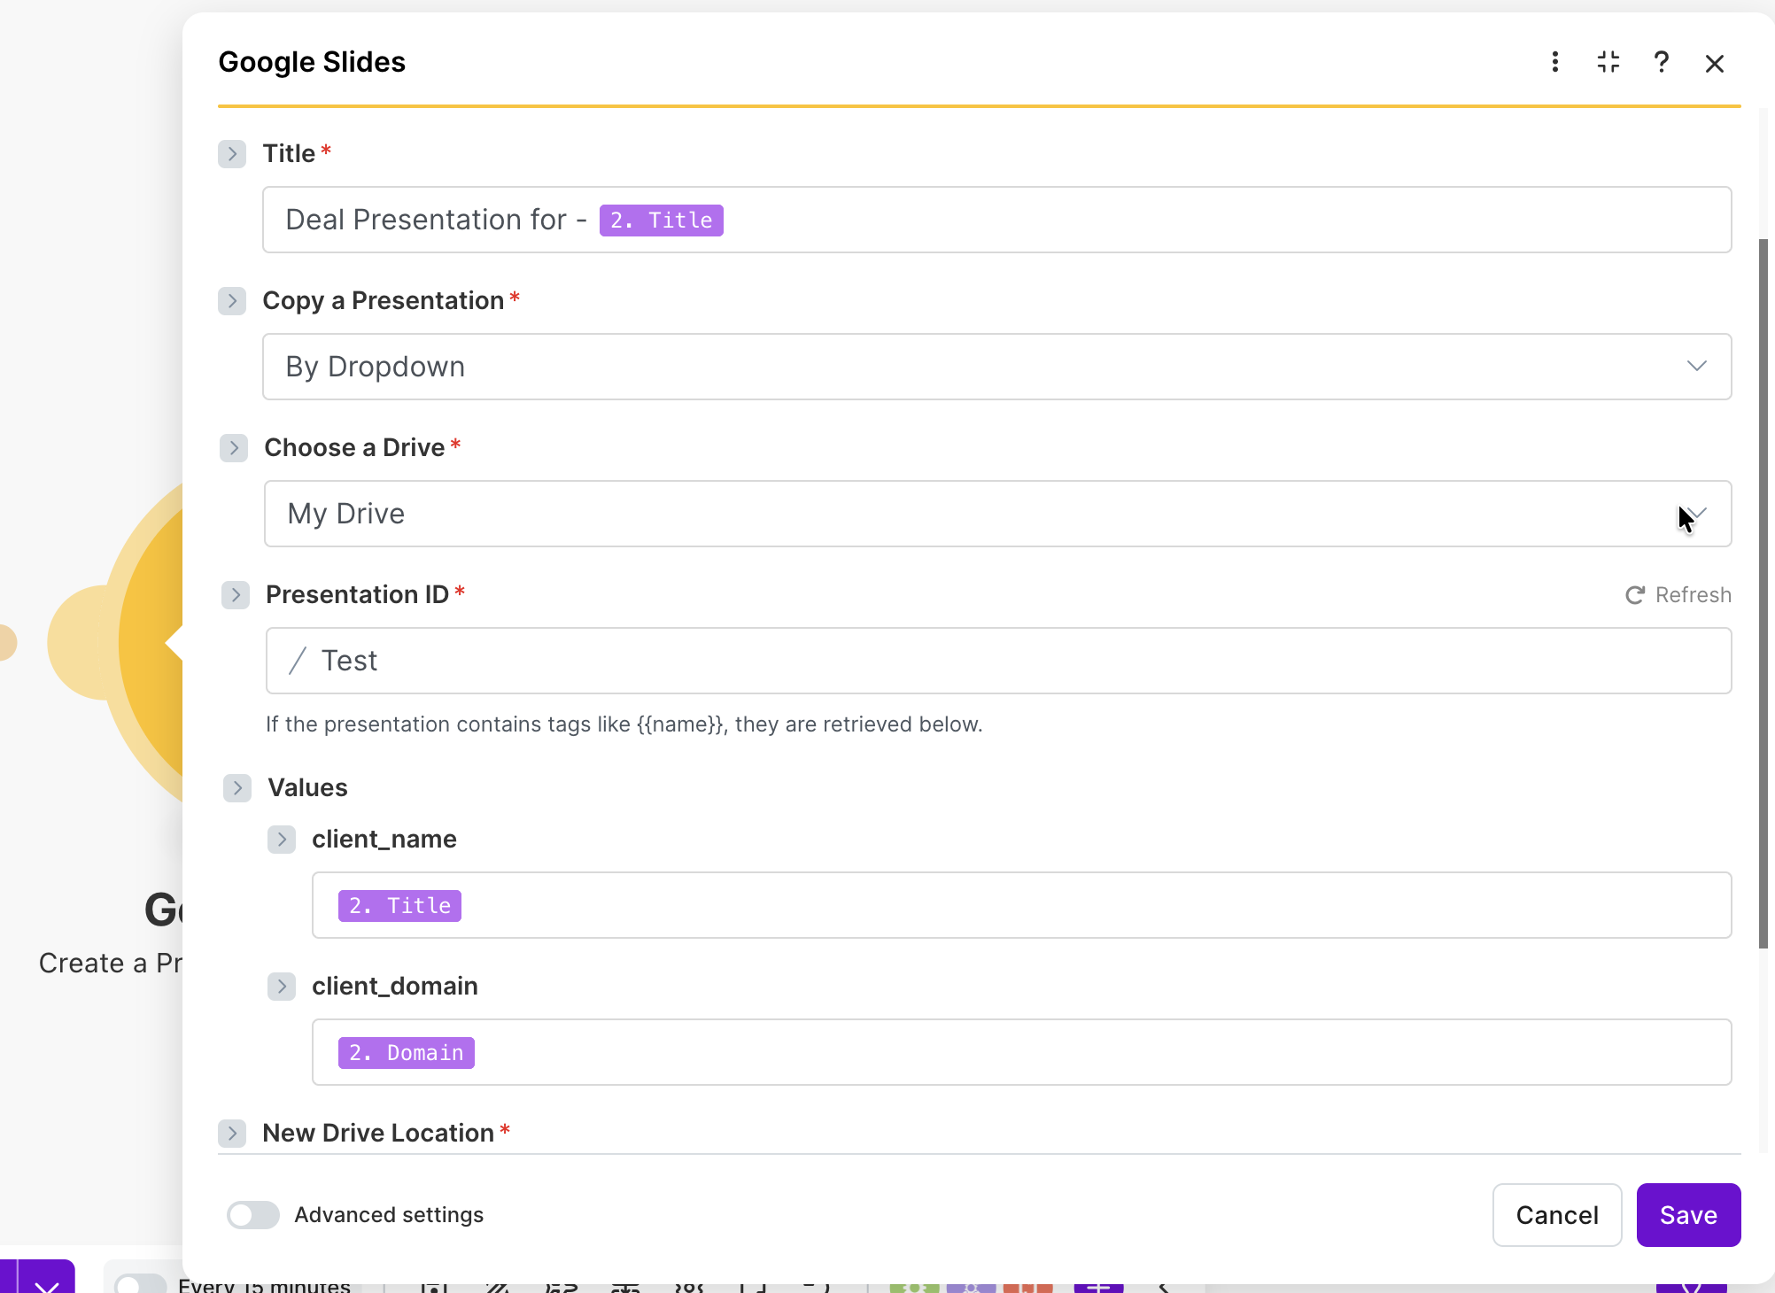Close the Google Slides dialog

1715,64
